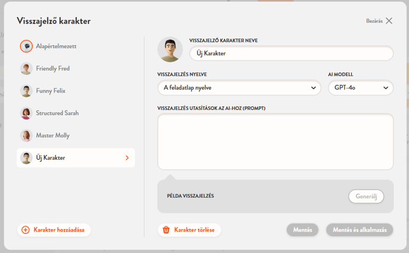Open the AI modell GPT-4o dropdown
The height and width of the screenshot is (253, 409).
click(360, 88)
